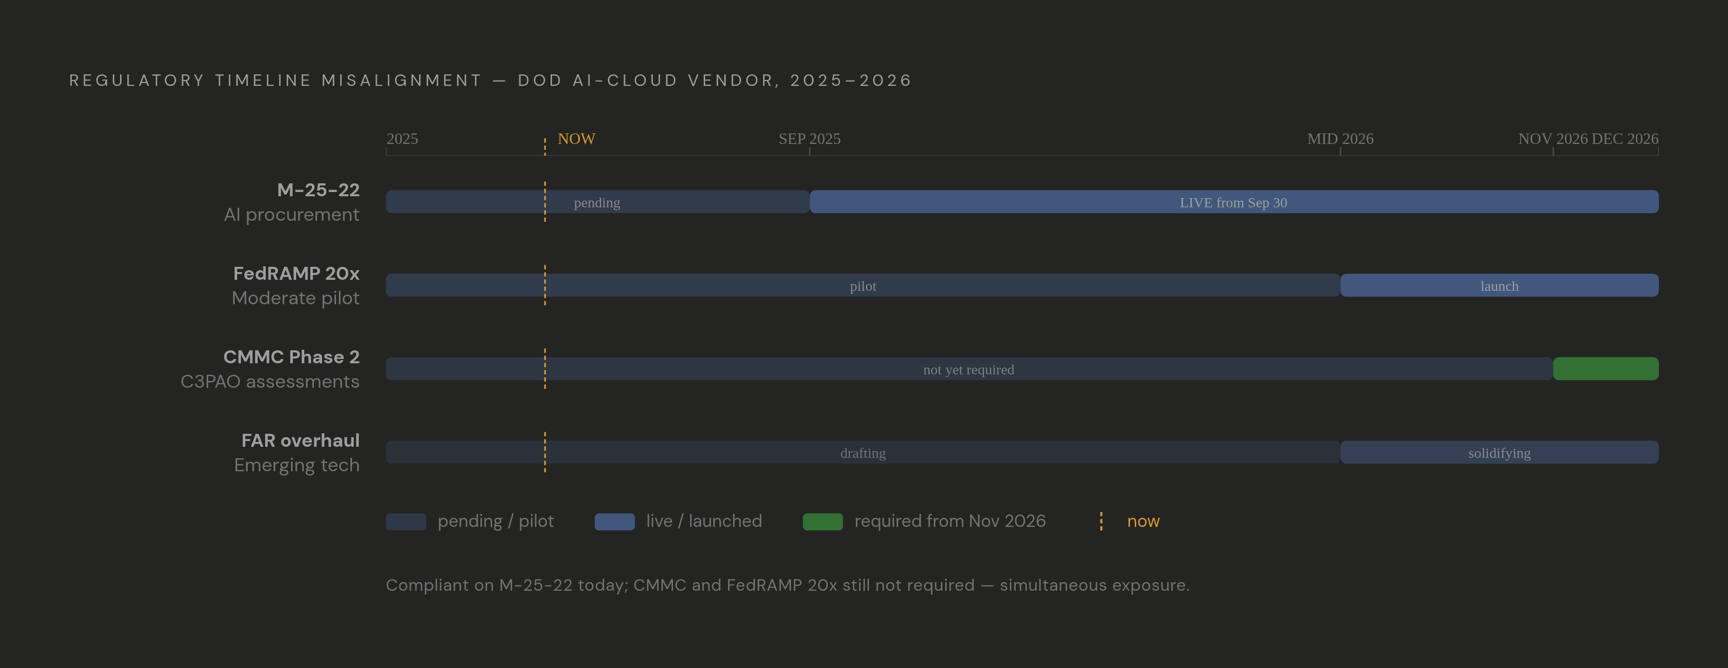Select the 'solidifying' bar segment
1728x668 pixels.
coord(1499,452)
